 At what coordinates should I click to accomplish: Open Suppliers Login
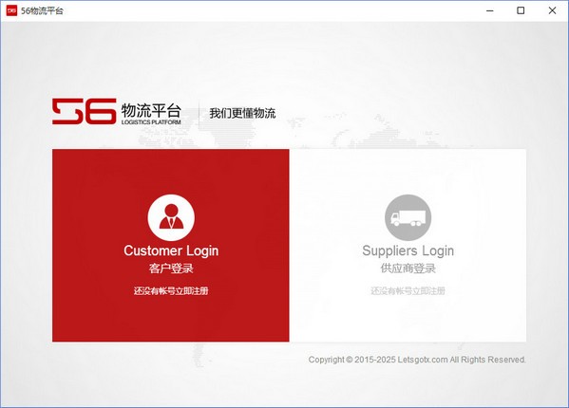pos(408,250)
